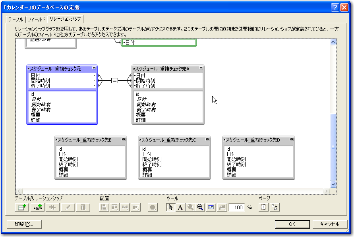Collapse the スケジュール_重複チェック先D table box
Screen dimensions: 354x237
click(x=292, y=140)
